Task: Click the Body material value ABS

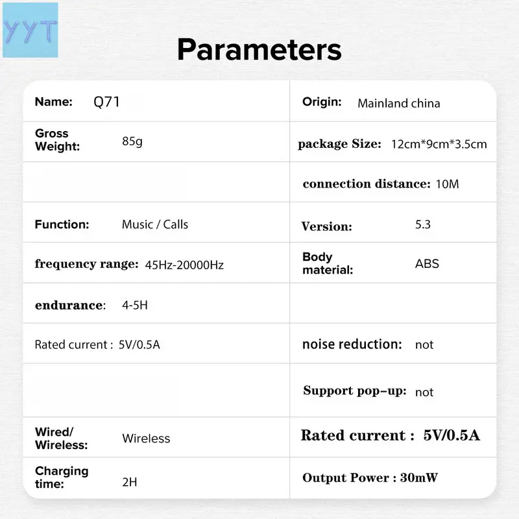Action: pyautogui.click(x=427, y=264)
